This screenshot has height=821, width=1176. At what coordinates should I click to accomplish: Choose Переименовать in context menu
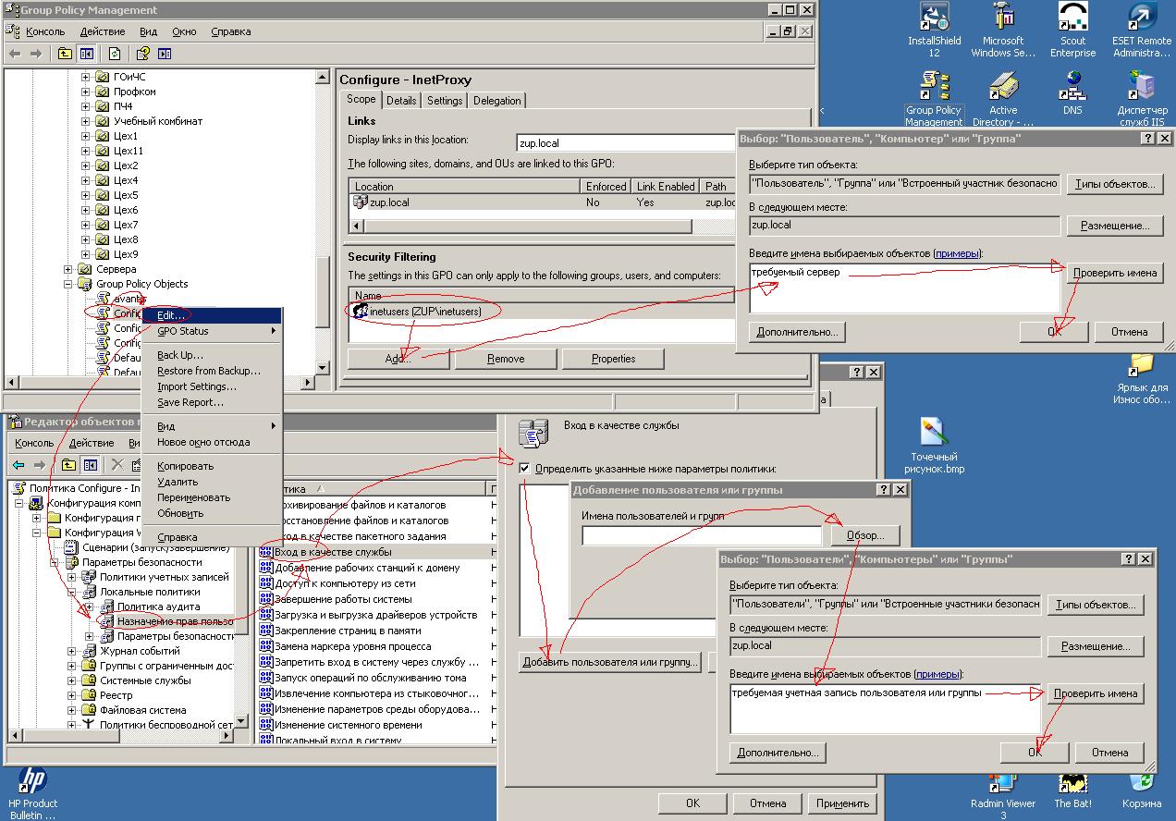point(212,497)
